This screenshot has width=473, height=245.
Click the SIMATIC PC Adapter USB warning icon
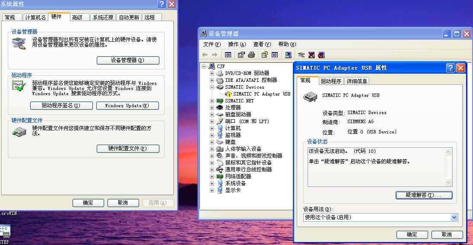229,94
